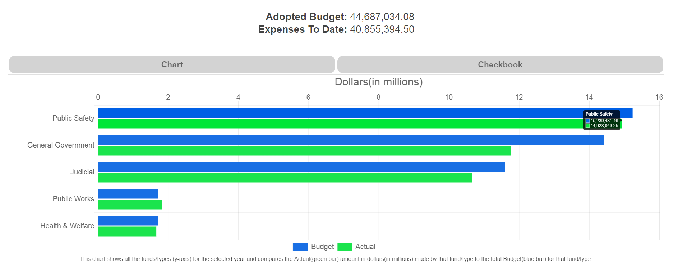Viewport: 674px width, 276px height.
Task: Click the Judicial axis label
Action: [82, 172]
